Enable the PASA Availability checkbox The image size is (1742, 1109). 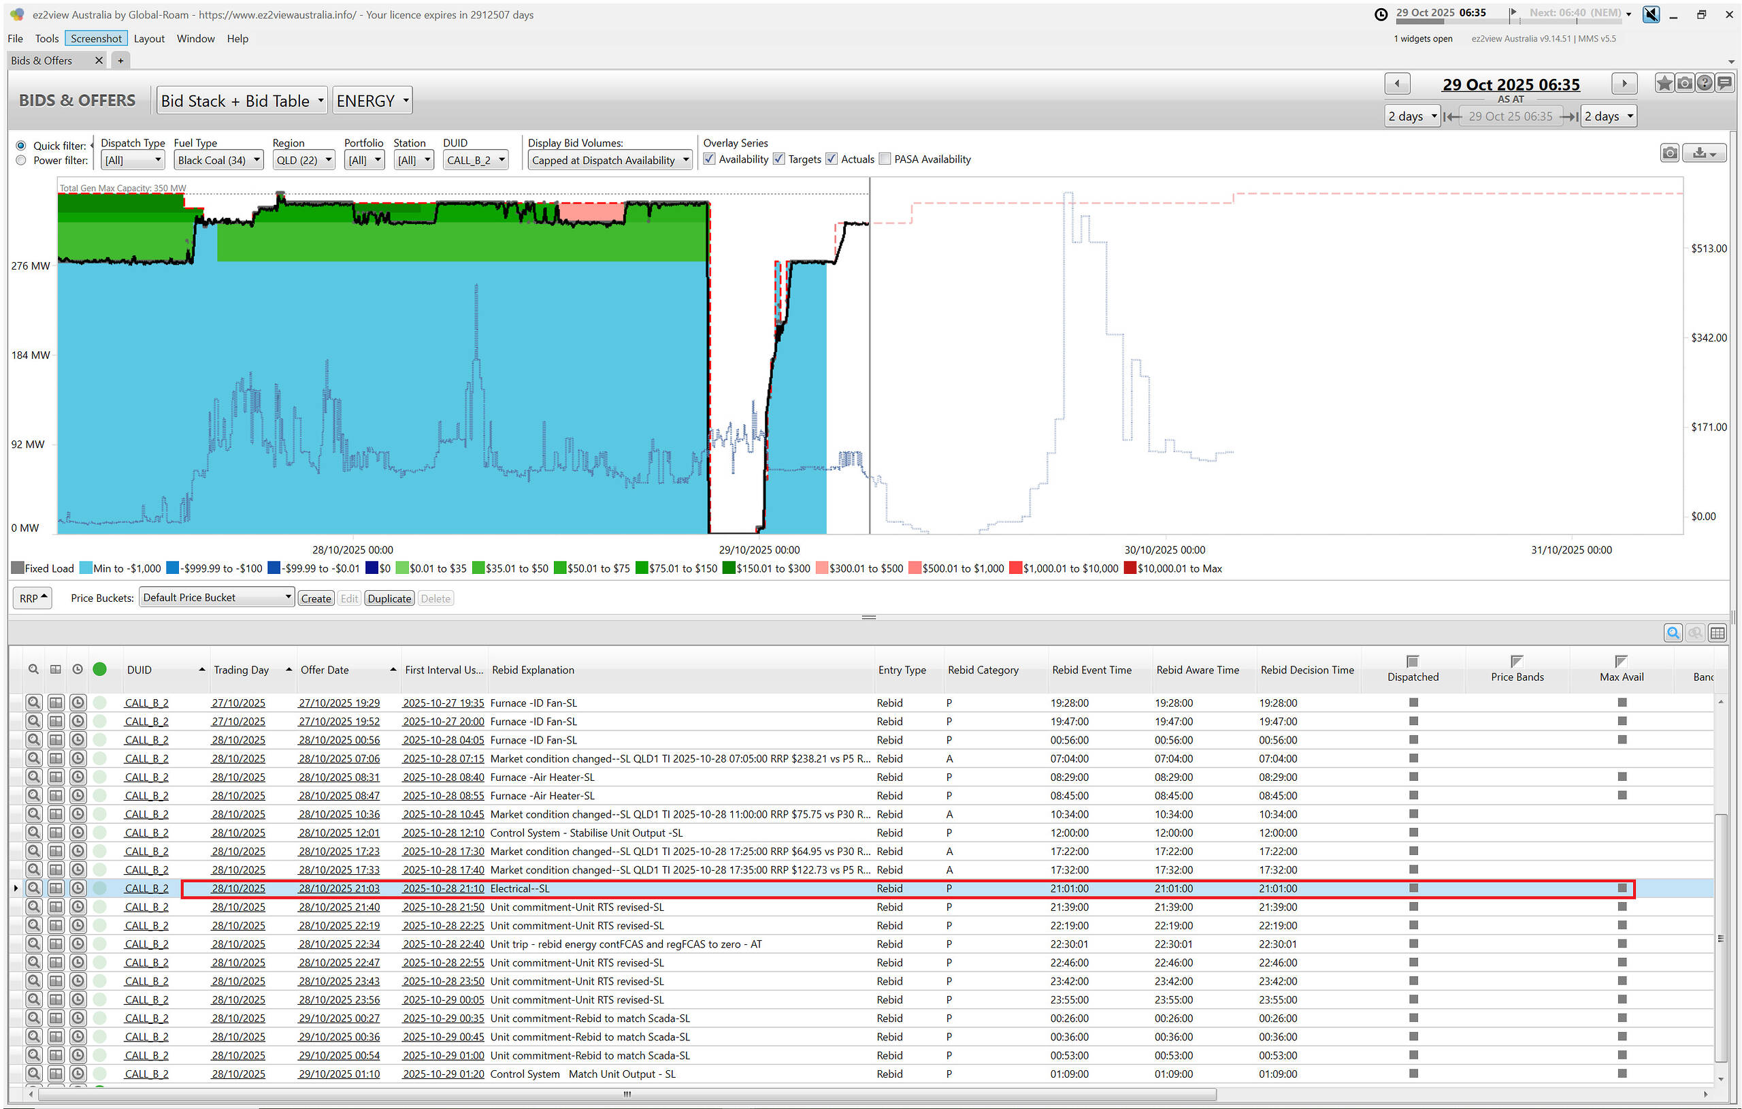(x=885, y=159)
